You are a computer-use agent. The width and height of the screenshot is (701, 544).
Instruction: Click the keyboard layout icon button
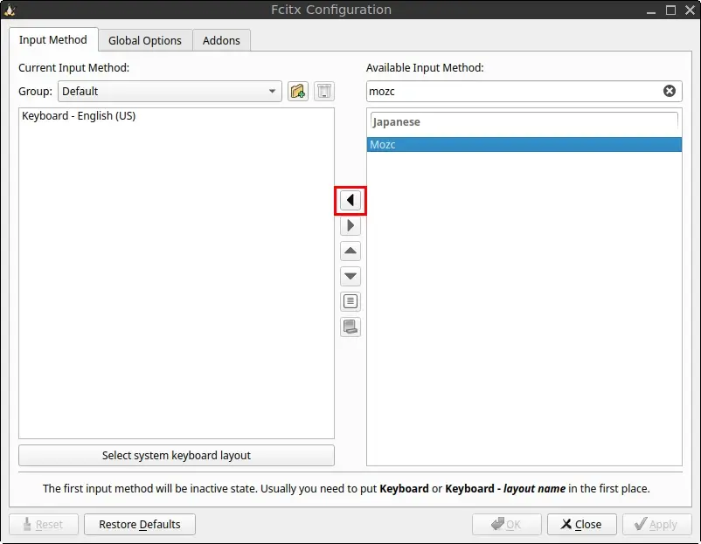350,327
